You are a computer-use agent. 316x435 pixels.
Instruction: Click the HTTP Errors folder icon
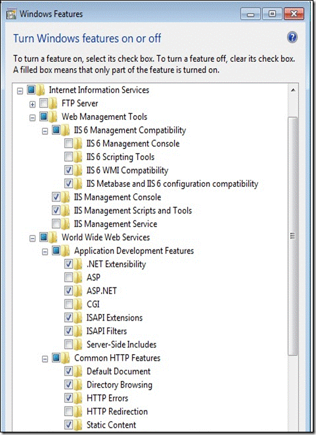pyautogui.click(x=78, y=398)
